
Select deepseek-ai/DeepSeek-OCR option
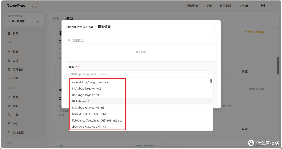point(141,127)
